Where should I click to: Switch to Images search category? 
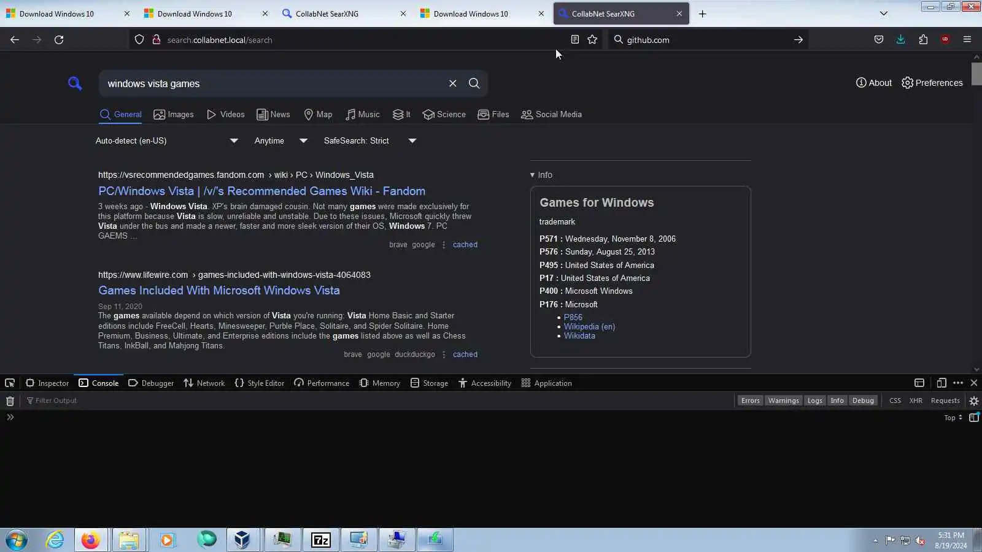pyautogui.click(x=174, y=115)
